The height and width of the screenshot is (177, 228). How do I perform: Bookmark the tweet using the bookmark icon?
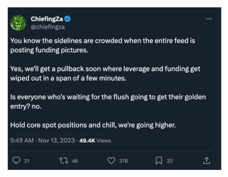coord(159,161)
